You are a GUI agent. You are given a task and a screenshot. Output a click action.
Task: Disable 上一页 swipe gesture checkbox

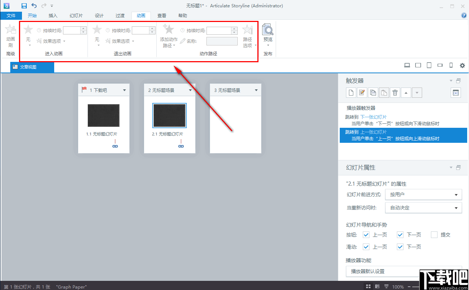(x=366, y=246)
